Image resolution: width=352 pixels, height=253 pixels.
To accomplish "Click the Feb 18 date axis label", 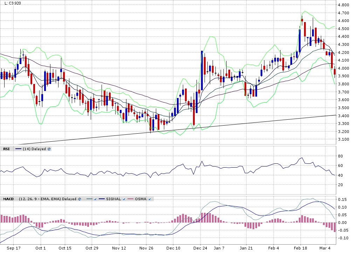I will (x=300, y=248).
